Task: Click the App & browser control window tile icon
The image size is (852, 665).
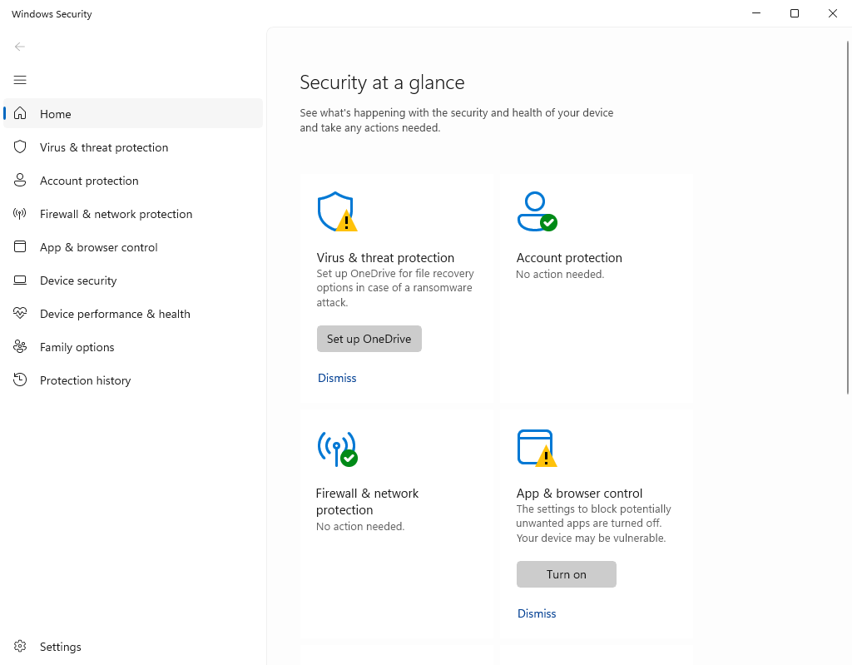Action: tap(536, 448)
